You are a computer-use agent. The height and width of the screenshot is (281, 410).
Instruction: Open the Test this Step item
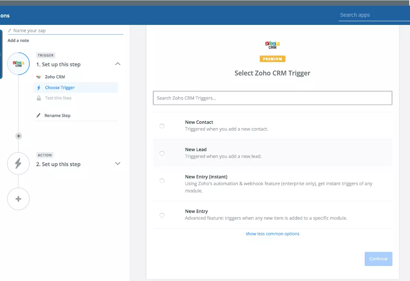point(58,98)
